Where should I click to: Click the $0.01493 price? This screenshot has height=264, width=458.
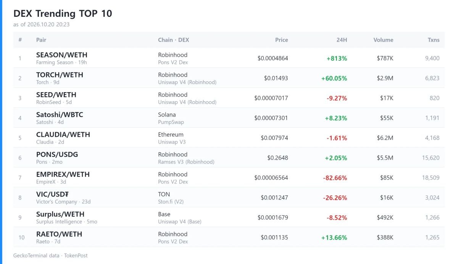[276, 78]
